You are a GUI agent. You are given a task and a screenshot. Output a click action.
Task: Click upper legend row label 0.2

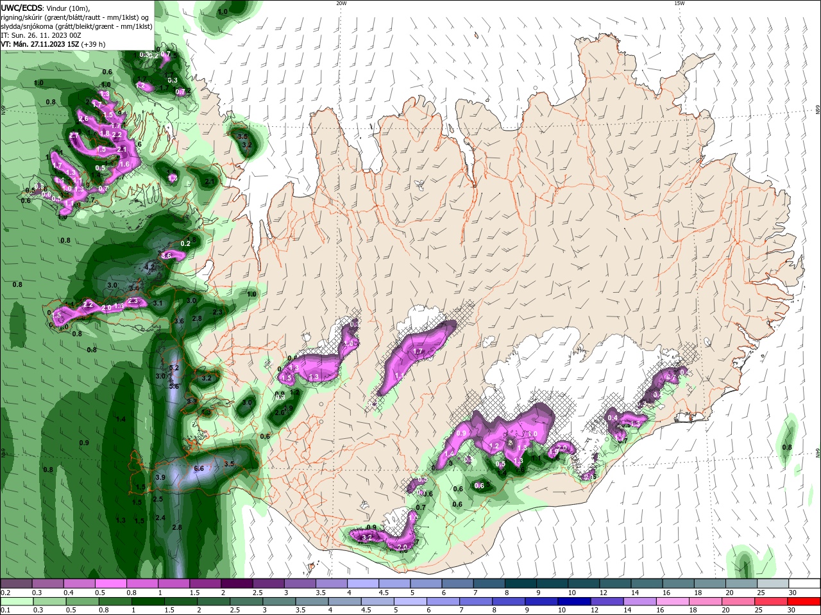coord(6,592)
